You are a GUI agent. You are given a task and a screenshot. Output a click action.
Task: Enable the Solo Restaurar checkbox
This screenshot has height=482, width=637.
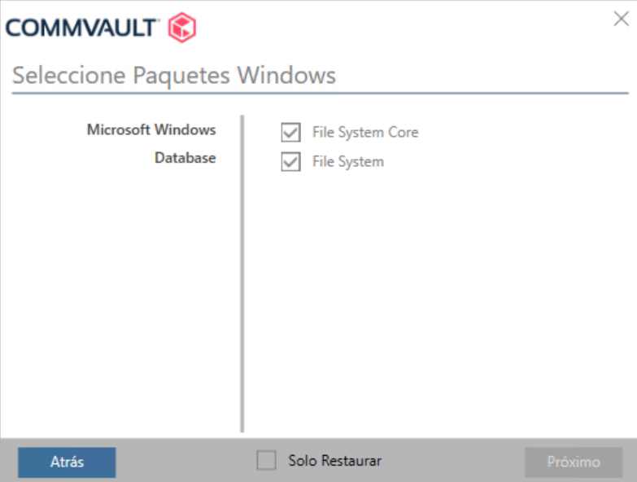266,461
